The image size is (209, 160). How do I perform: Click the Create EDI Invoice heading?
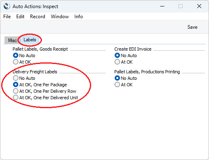pos(133,49)
